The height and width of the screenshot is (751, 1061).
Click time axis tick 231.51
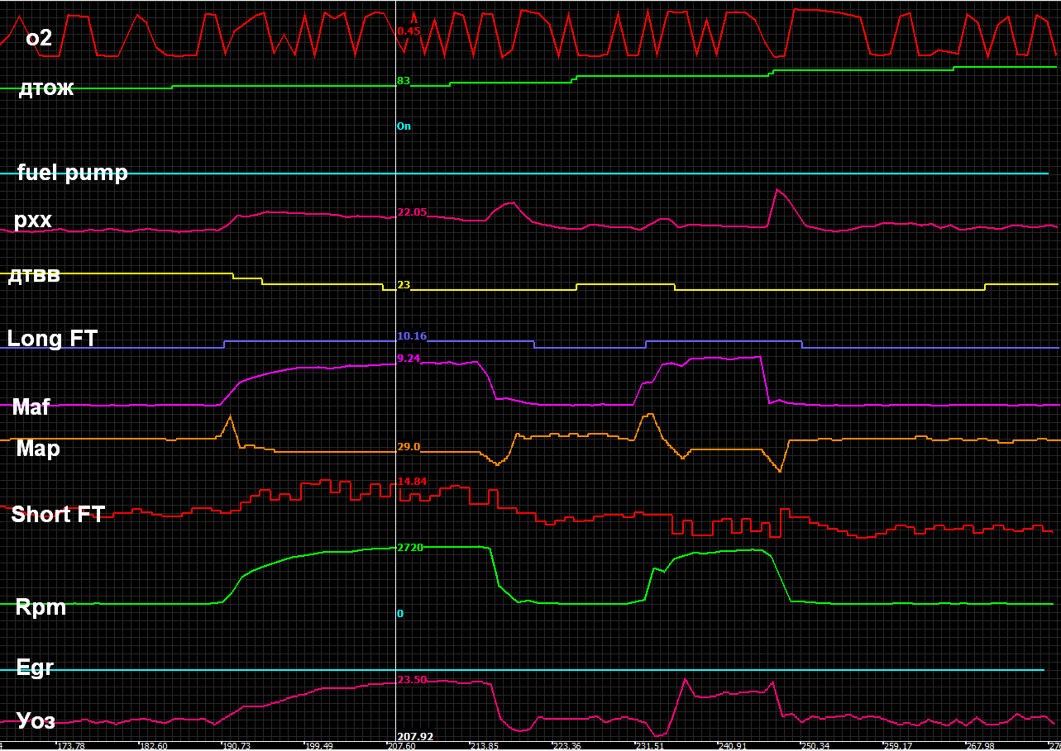[649, 746]
